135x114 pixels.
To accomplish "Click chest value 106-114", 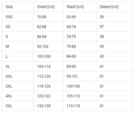I will pyautogui.click(x=44, y=67).
